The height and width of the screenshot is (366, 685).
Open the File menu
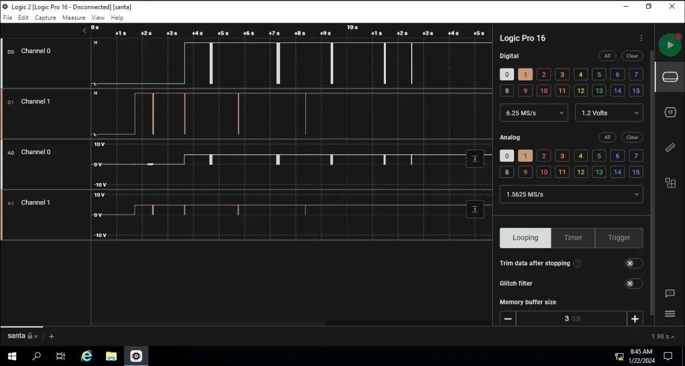click(8, 18)
